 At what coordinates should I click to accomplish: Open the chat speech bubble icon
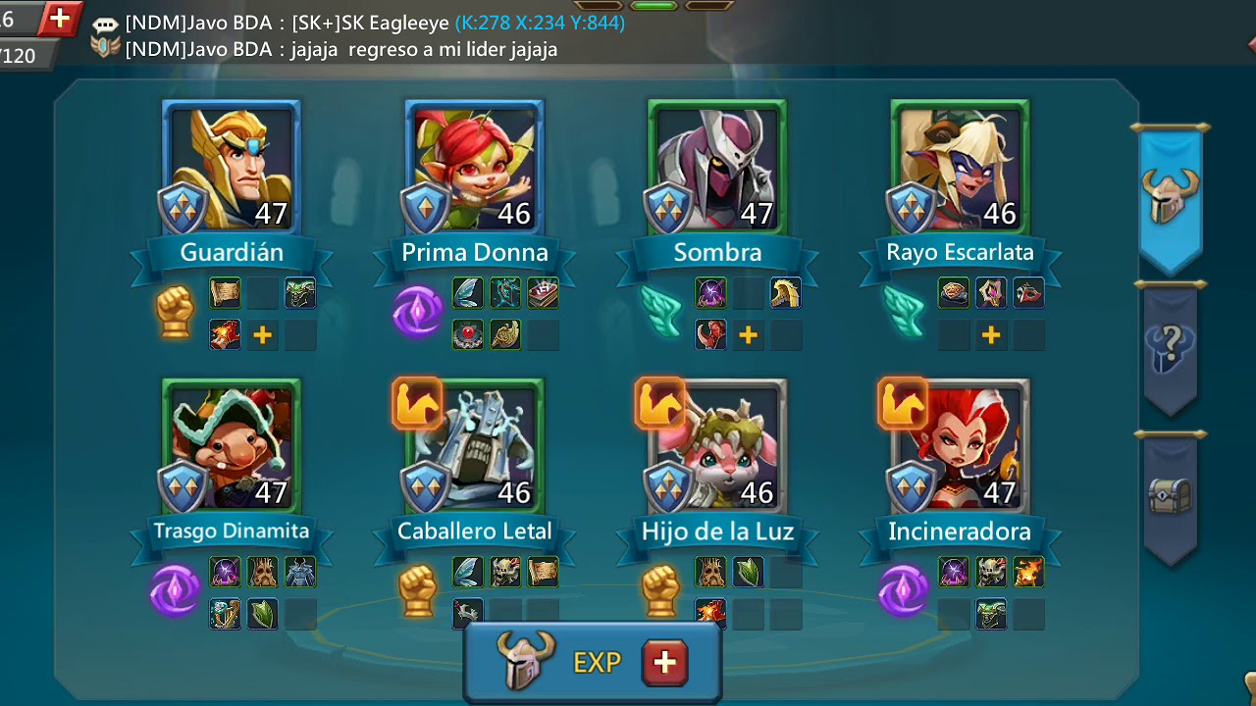pyautogui.click(x=105, y=24)
